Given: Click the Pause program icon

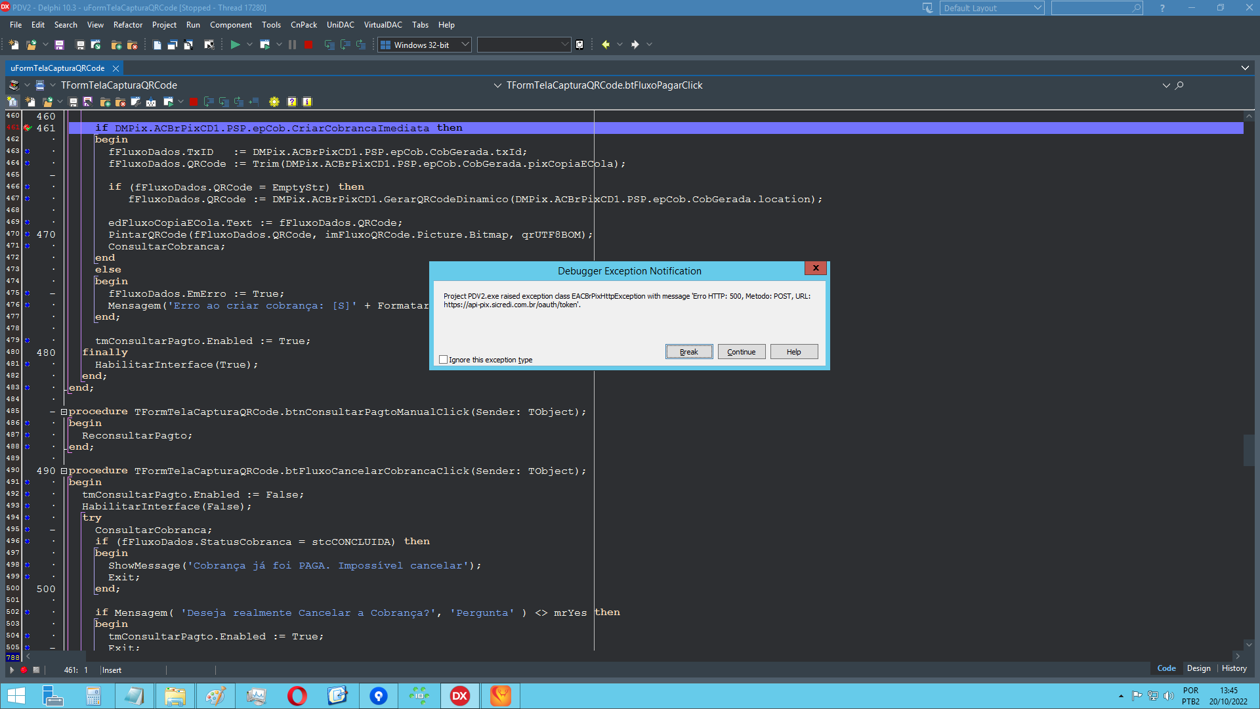Looking at the screenshot, I should tap(293, 45).
